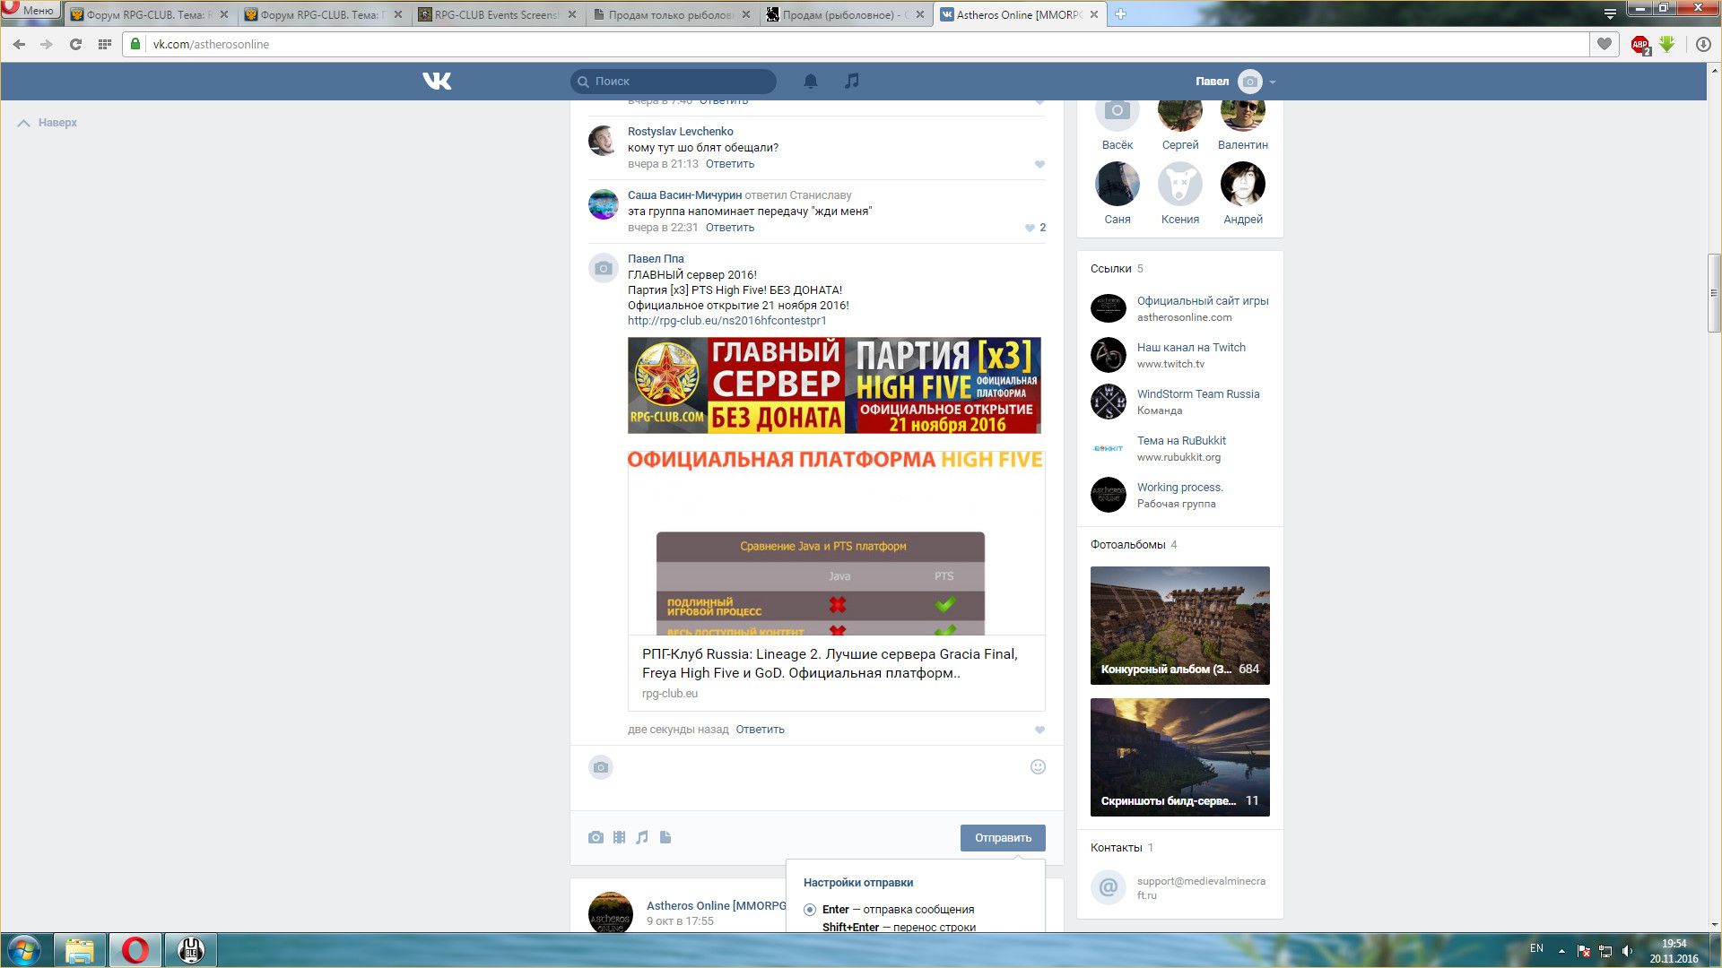Attach photo using camera icon below comment box
Screen dimensions: 1722x968
pos(596,837)
